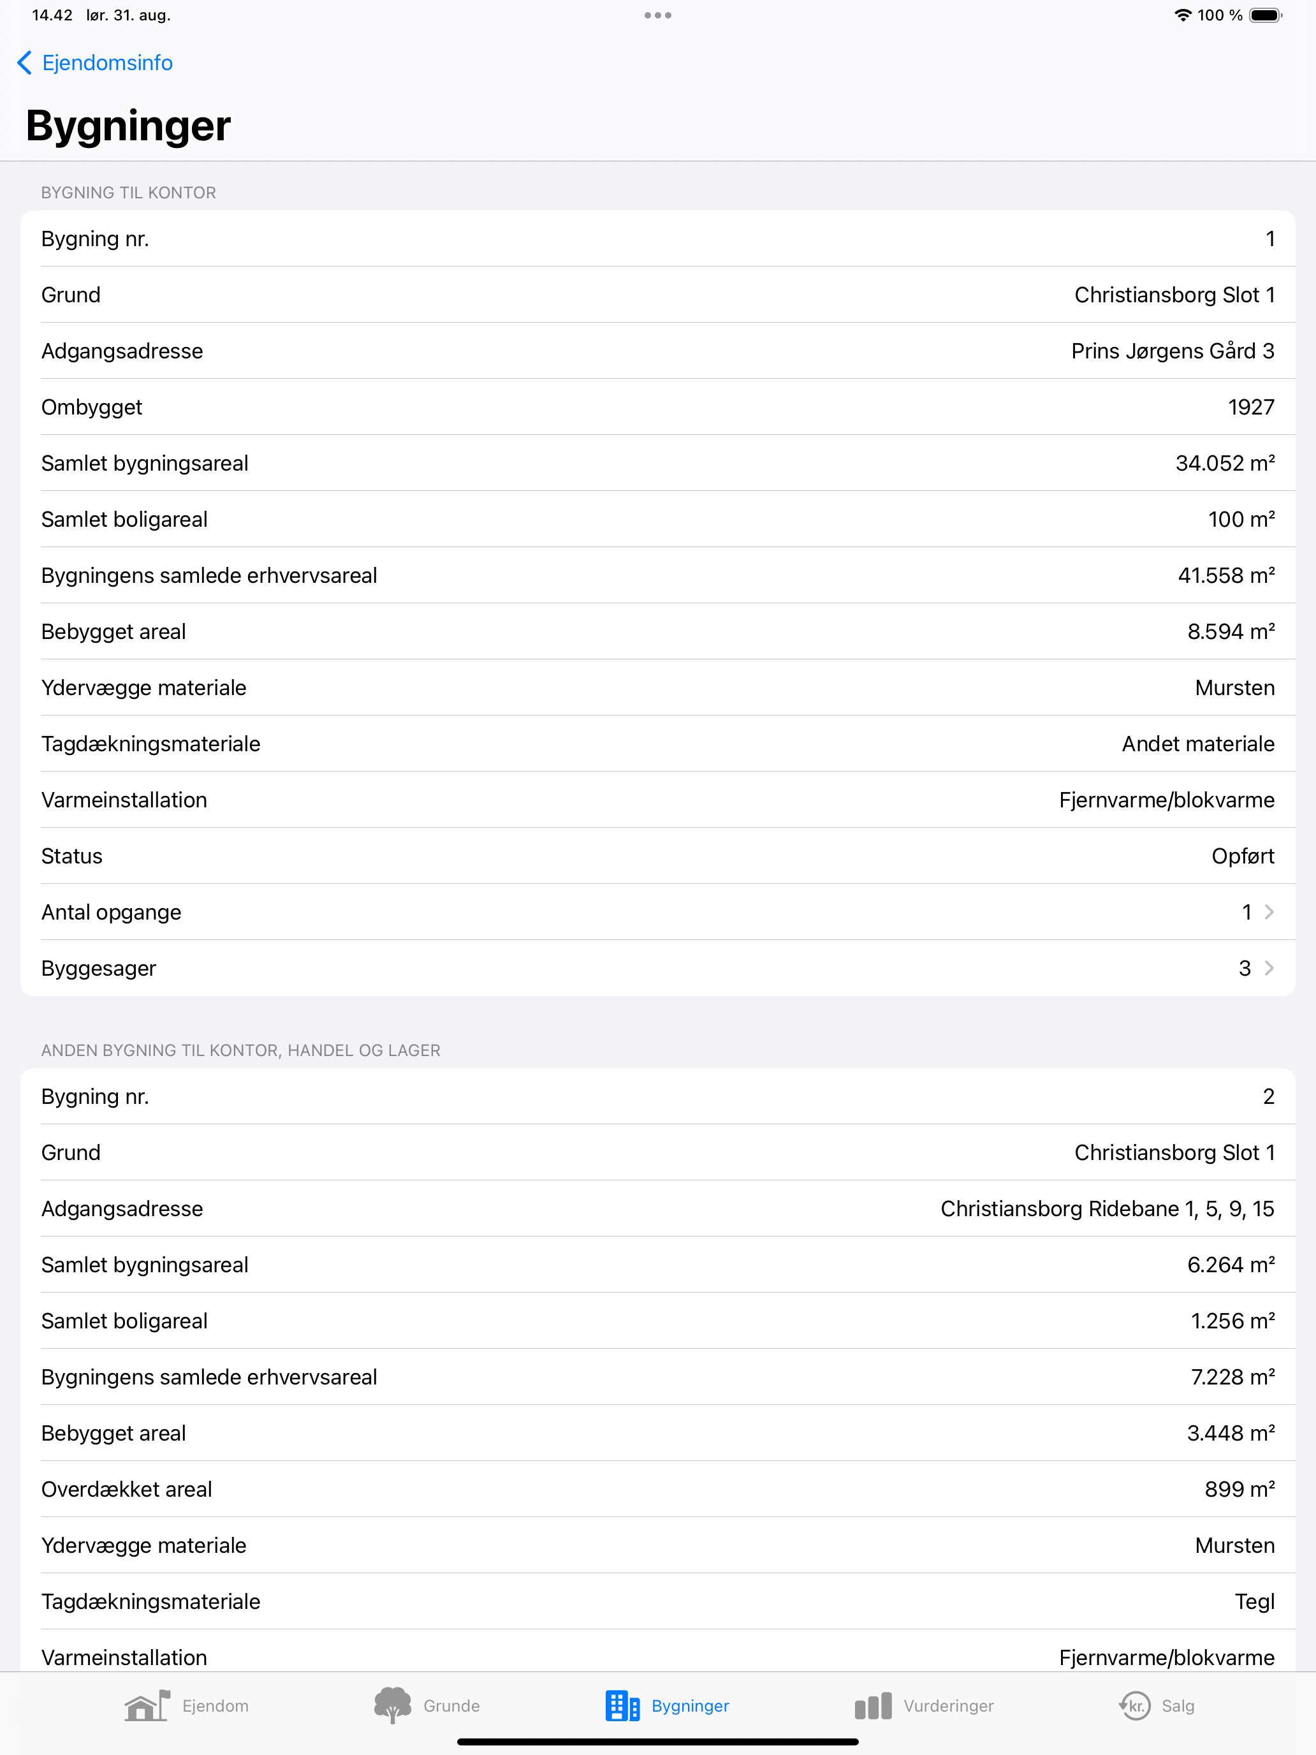Tap the Wi-Fi status icon
Image resolution: width=1316 pixels, height=1755 pixels.
(x=1183, y=15)
